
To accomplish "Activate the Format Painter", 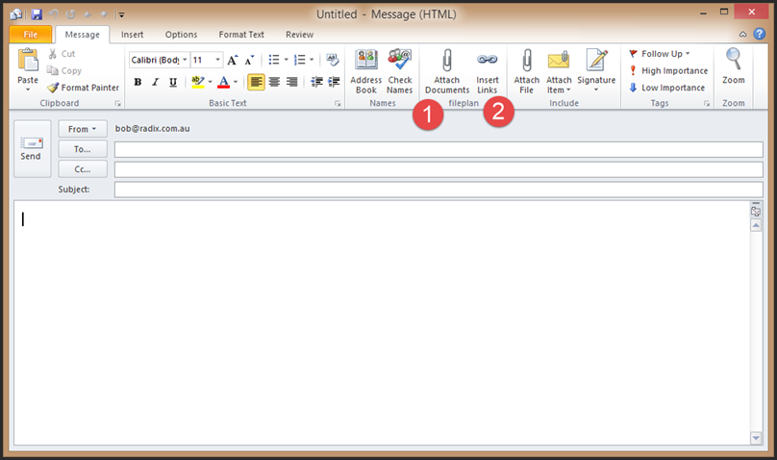I will [84, 88].
